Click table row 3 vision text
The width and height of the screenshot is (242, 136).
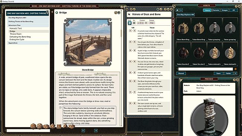tap(151, 54)
